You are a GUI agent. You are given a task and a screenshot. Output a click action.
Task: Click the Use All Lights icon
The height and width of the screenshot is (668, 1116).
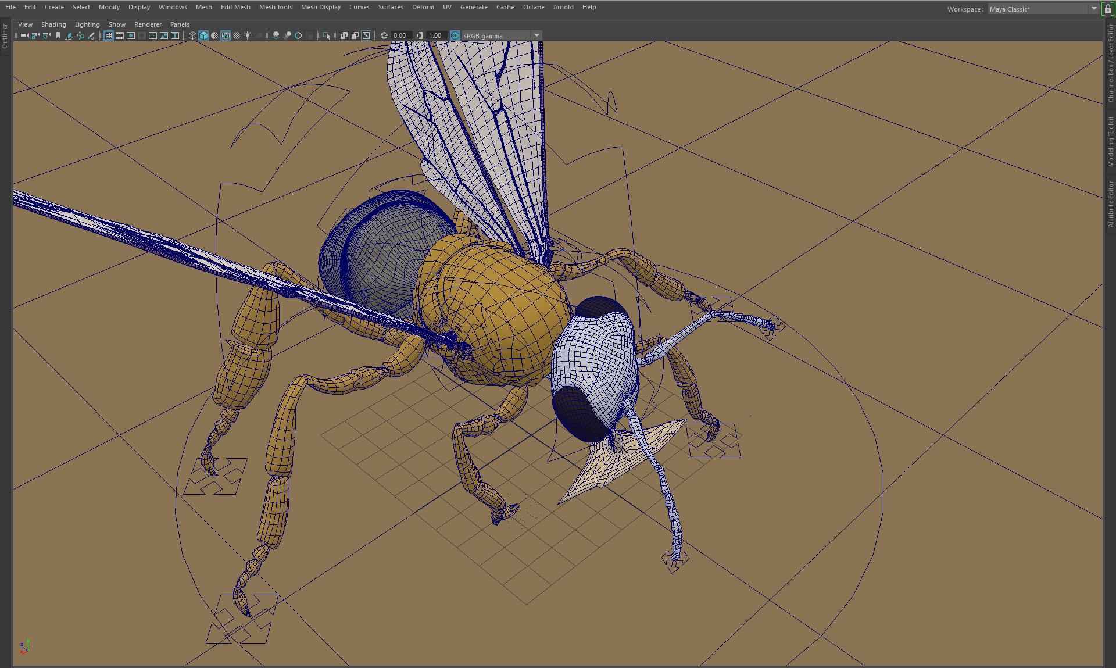[248, 35]
